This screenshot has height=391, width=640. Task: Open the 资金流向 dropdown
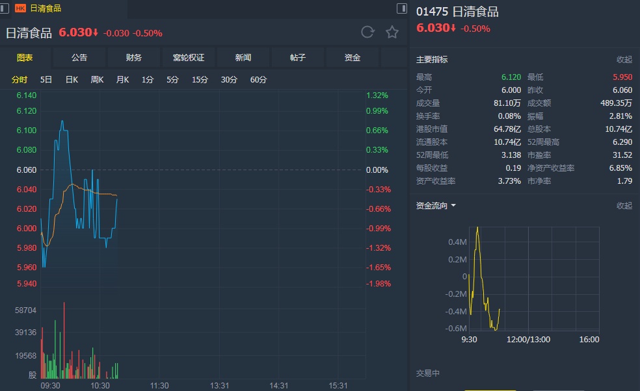tap(436, 206)
